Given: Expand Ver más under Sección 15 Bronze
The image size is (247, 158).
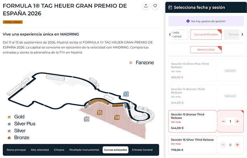Looking at the screenshot, I should click(176, 122).
